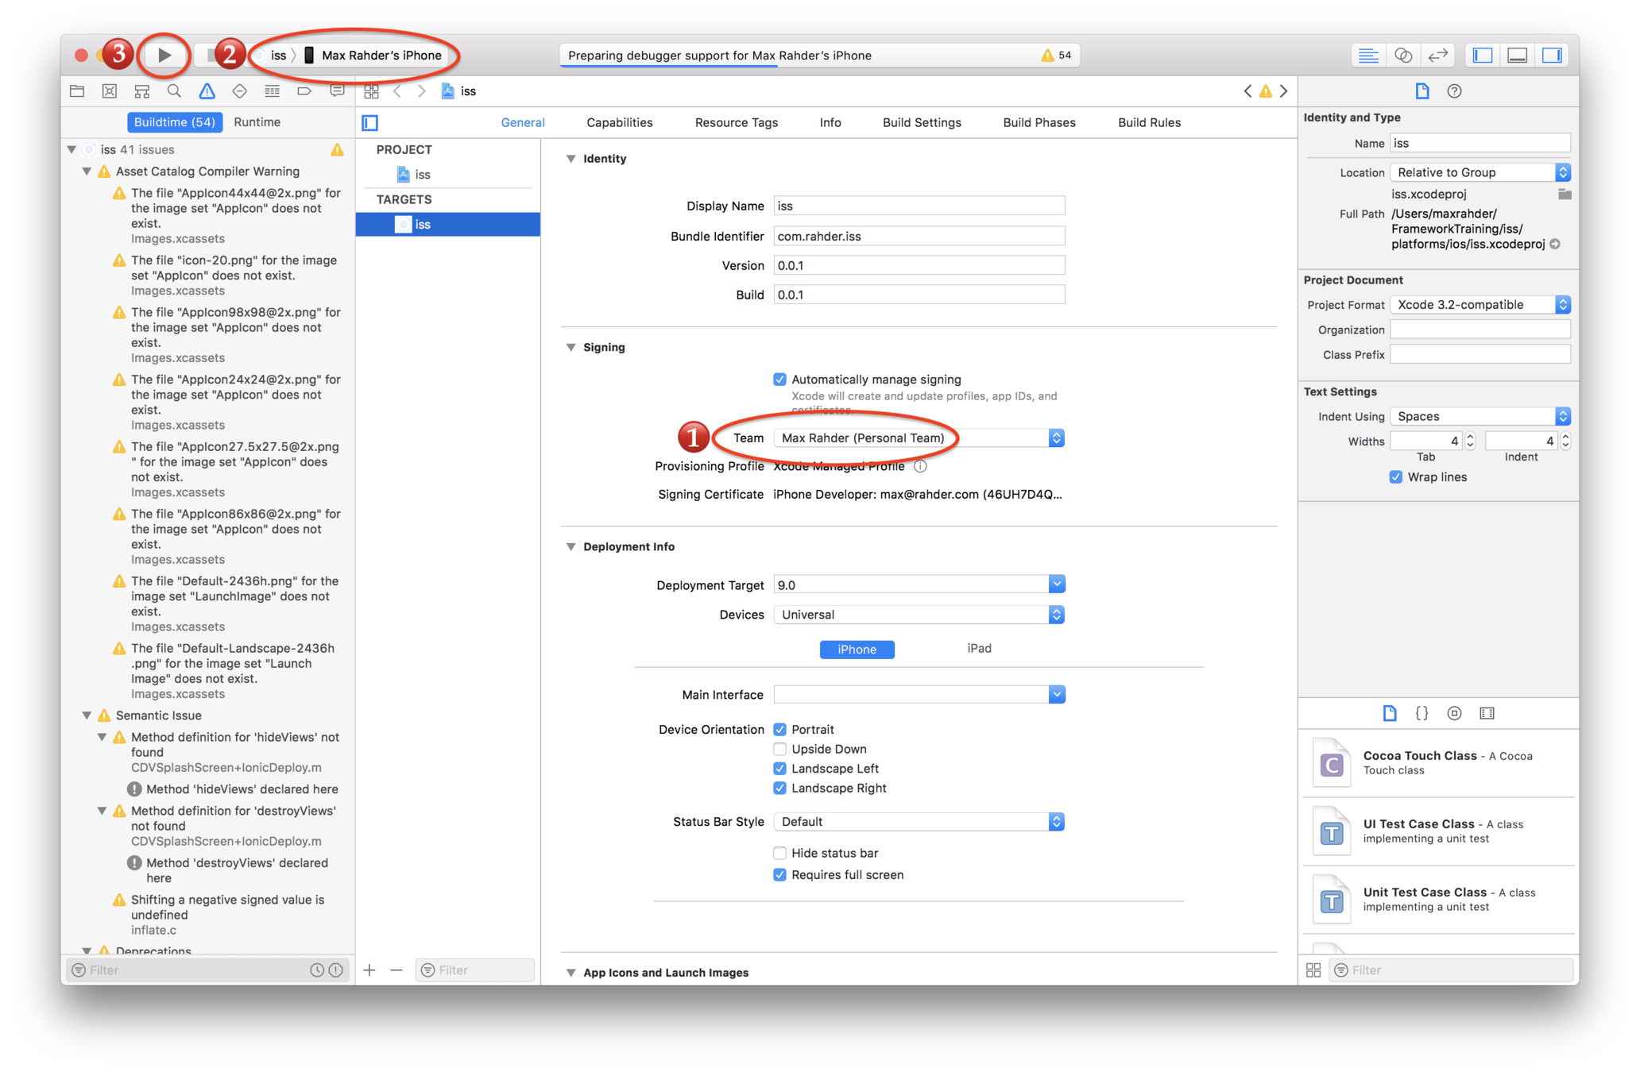1640x1072 pixels.
Task: Show the Project navigator folder icon
Action: coord(77,91)
